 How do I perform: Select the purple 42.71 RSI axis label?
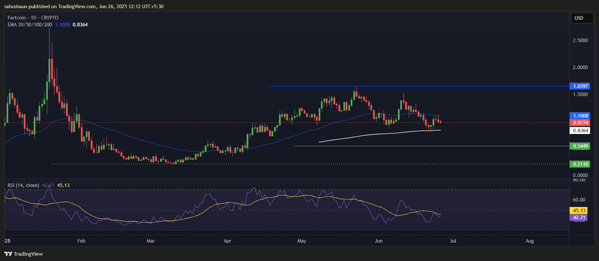[578, 218]
